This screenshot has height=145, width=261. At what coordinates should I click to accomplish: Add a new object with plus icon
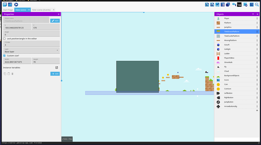(x=257, y=110)
